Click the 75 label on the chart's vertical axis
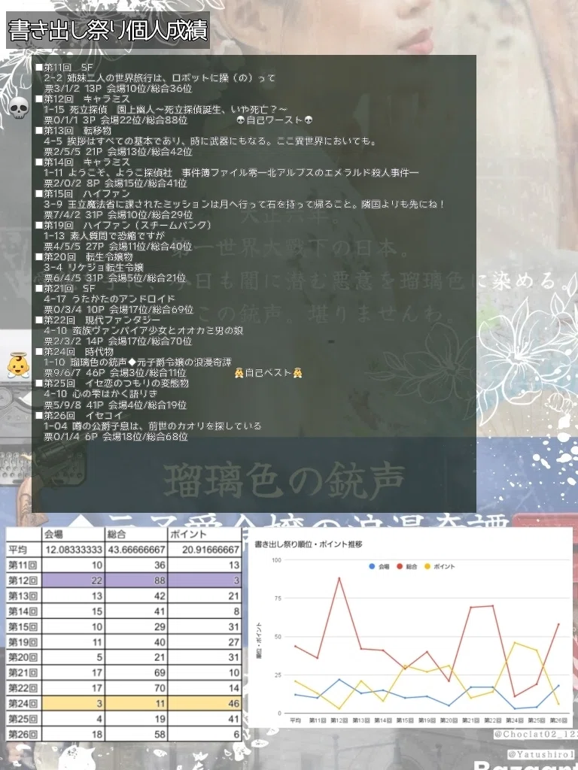The height and width of the screenshot is (770, 578). point(278,599)
